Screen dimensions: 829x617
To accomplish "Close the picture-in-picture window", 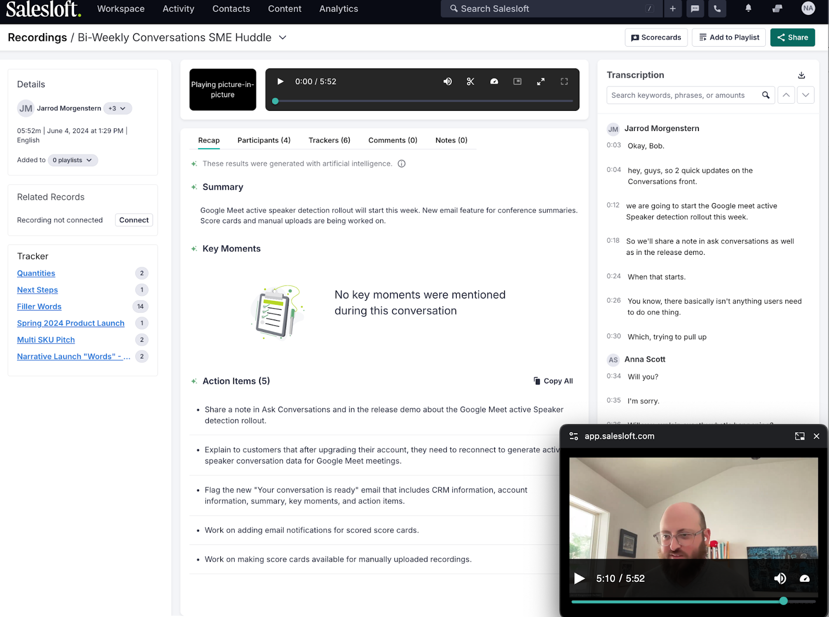I will [x=817, y=436].
